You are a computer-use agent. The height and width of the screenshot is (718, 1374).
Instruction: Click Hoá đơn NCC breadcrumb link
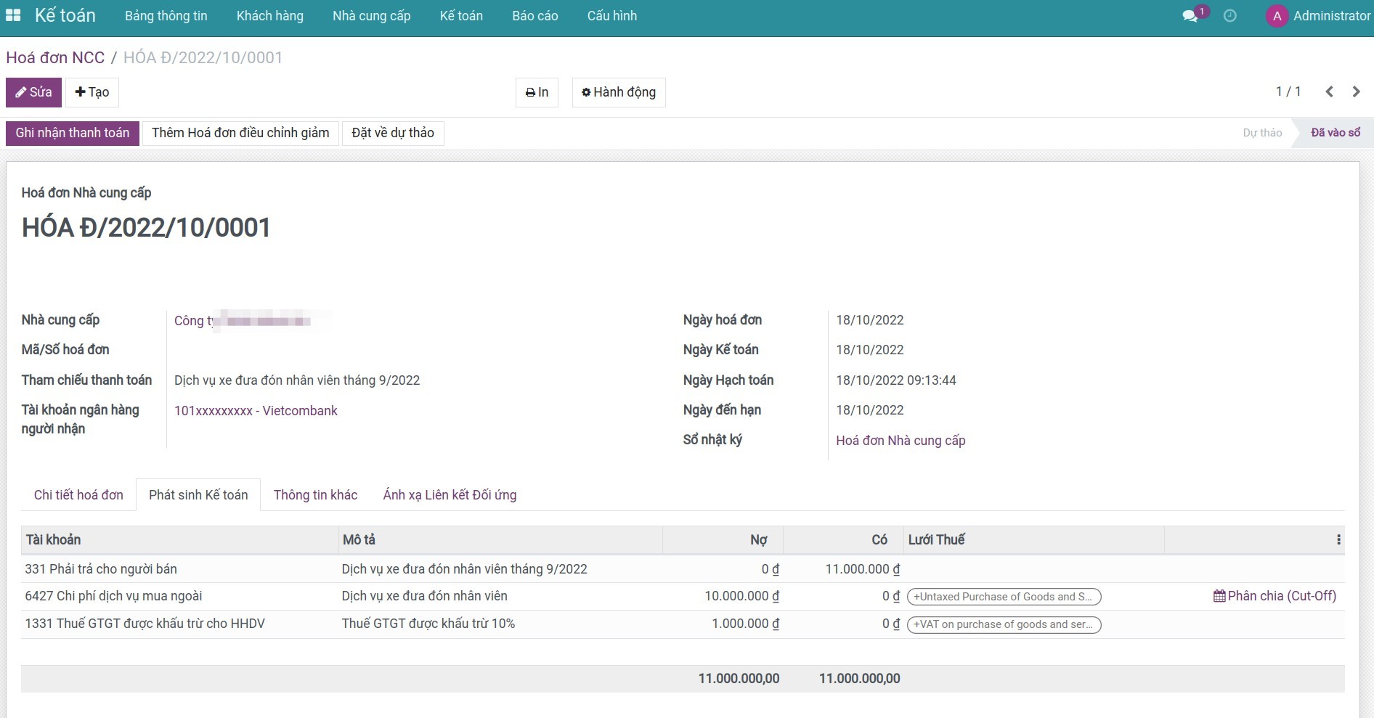click(55, 57)
